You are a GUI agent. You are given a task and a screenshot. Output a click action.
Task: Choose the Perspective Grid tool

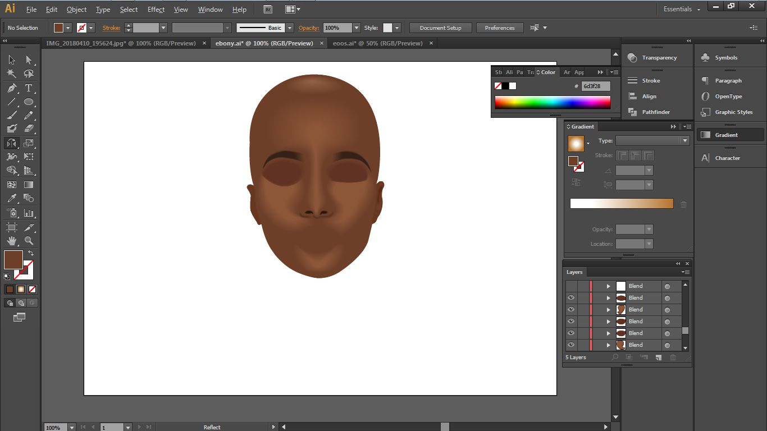click(x=29, y=171)
